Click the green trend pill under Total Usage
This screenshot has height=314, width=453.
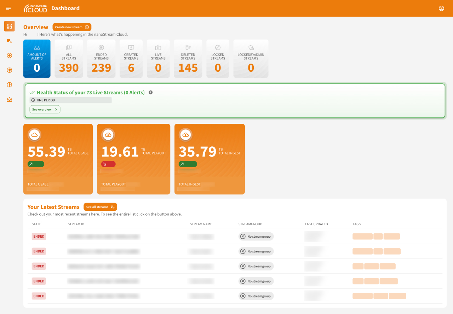click(x=36, y=164)
